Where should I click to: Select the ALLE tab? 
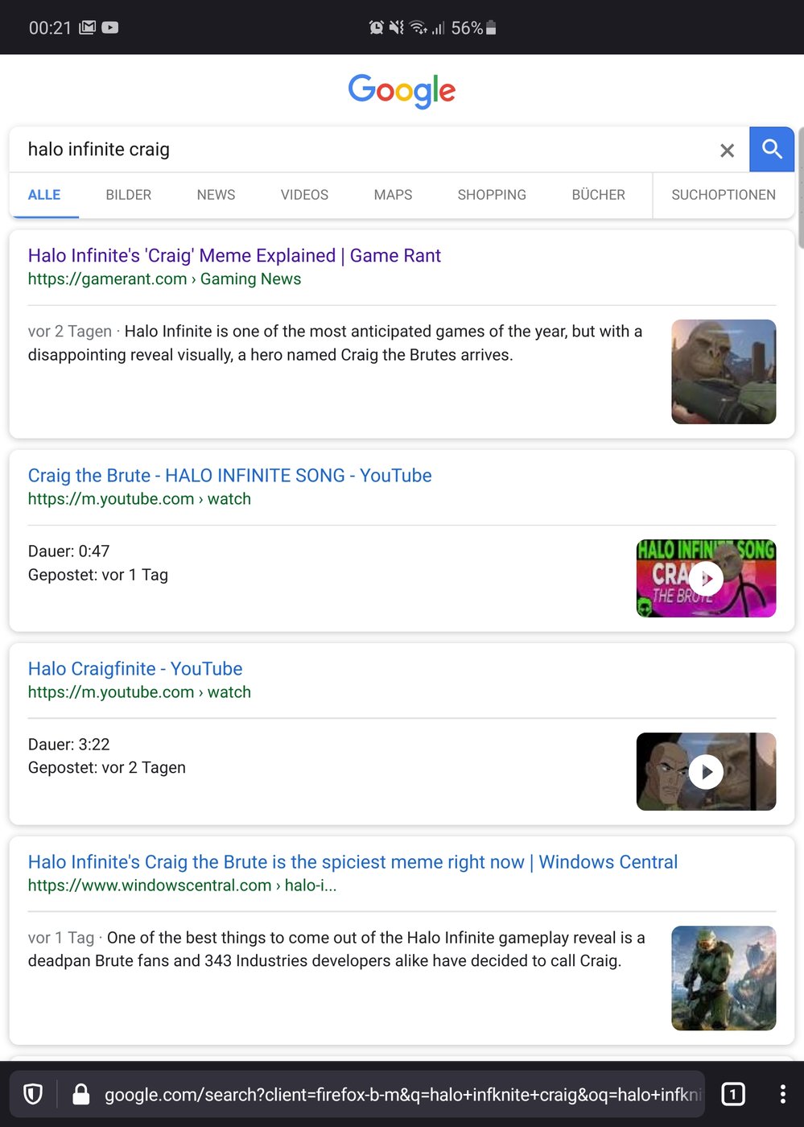tap(44, 195)
